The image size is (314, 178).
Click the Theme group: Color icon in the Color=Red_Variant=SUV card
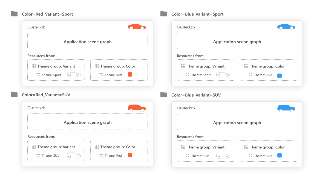point(97,147)
